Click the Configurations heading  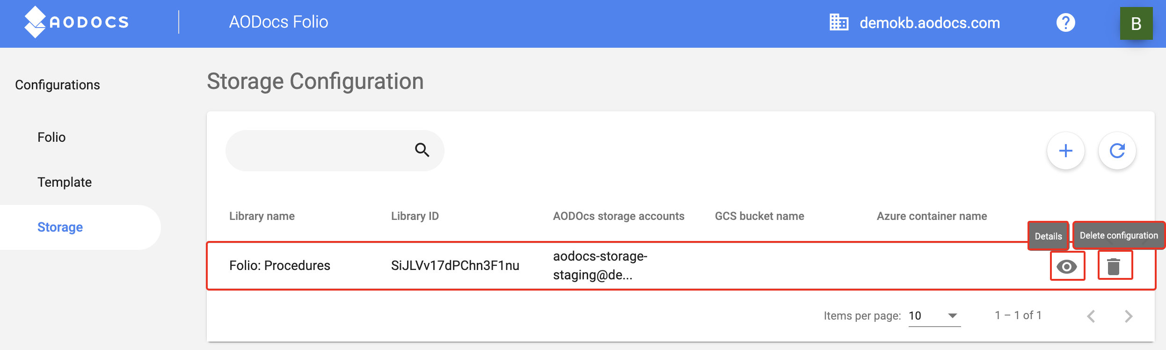pos(58,85)
